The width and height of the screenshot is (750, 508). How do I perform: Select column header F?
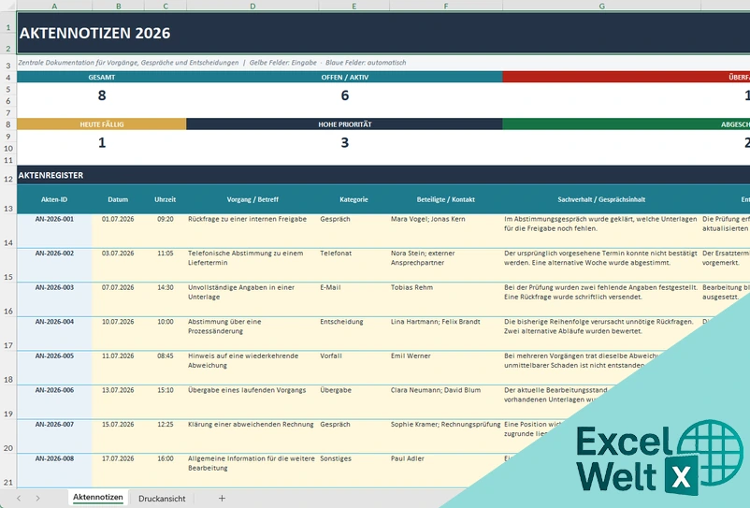point(446,6)
